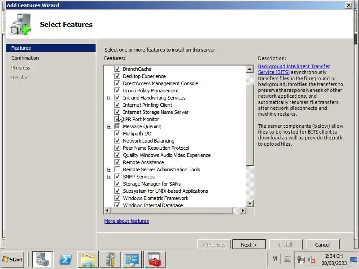Uncheck Quality Windows Audio Video Experience
Image resolution: width=359 pixels, height=269 pixels.
point(117,155)
